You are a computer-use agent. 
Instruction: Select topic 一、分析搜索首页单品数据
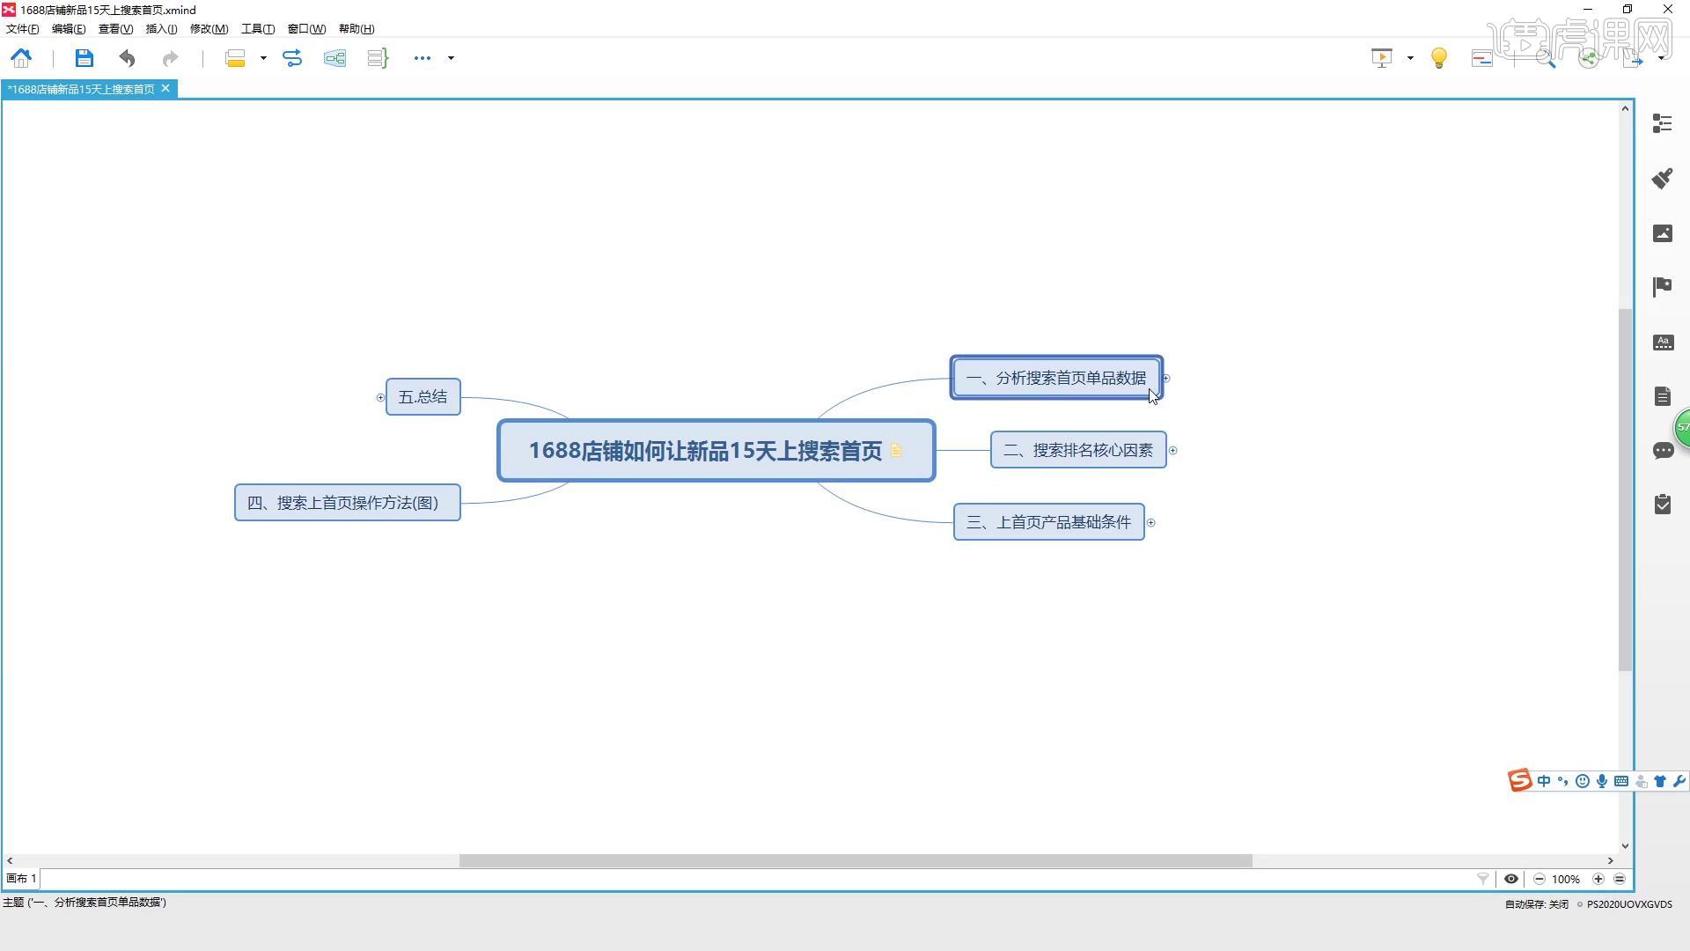1056,378
